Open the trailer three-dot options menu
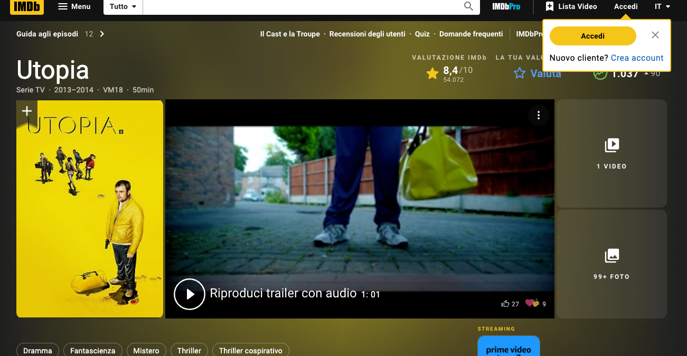The width and height of the screenshot is (687, 356). pos(538,115)
